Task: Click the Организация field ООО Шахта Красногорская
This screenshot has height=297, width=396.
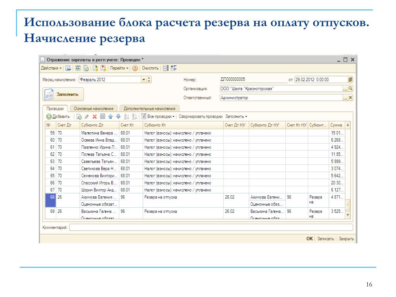Action: point(281,89)
